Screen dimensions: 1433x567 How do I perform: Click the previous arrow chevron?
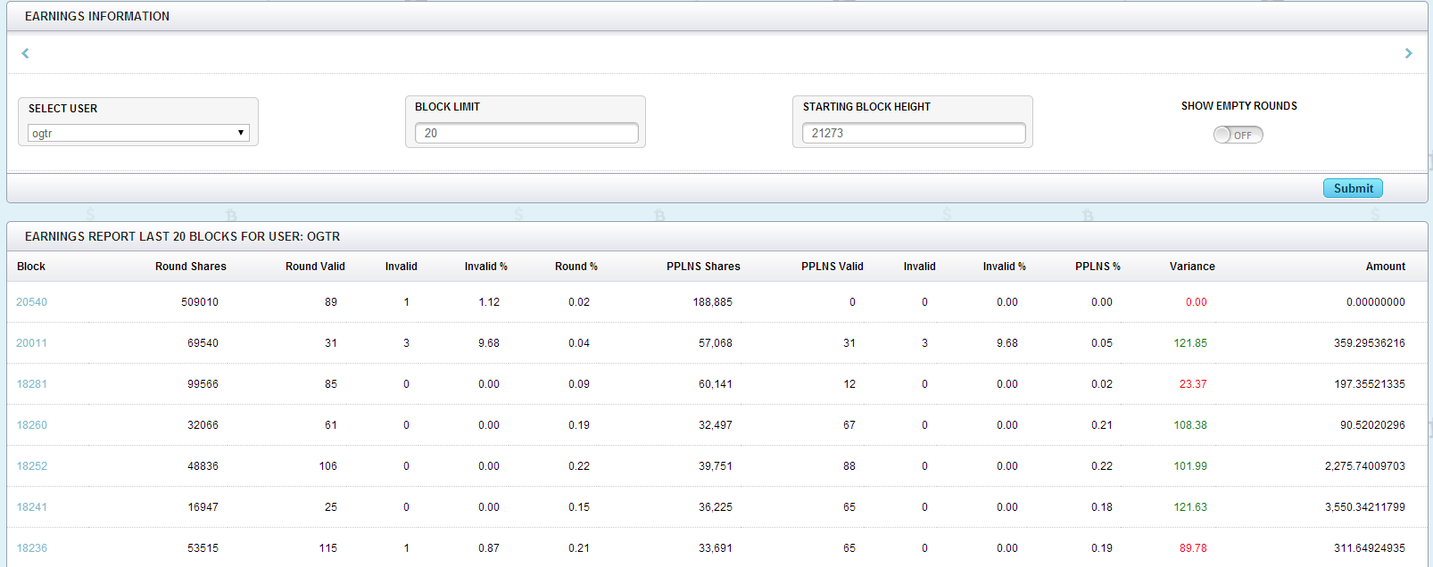coord(25,53)
